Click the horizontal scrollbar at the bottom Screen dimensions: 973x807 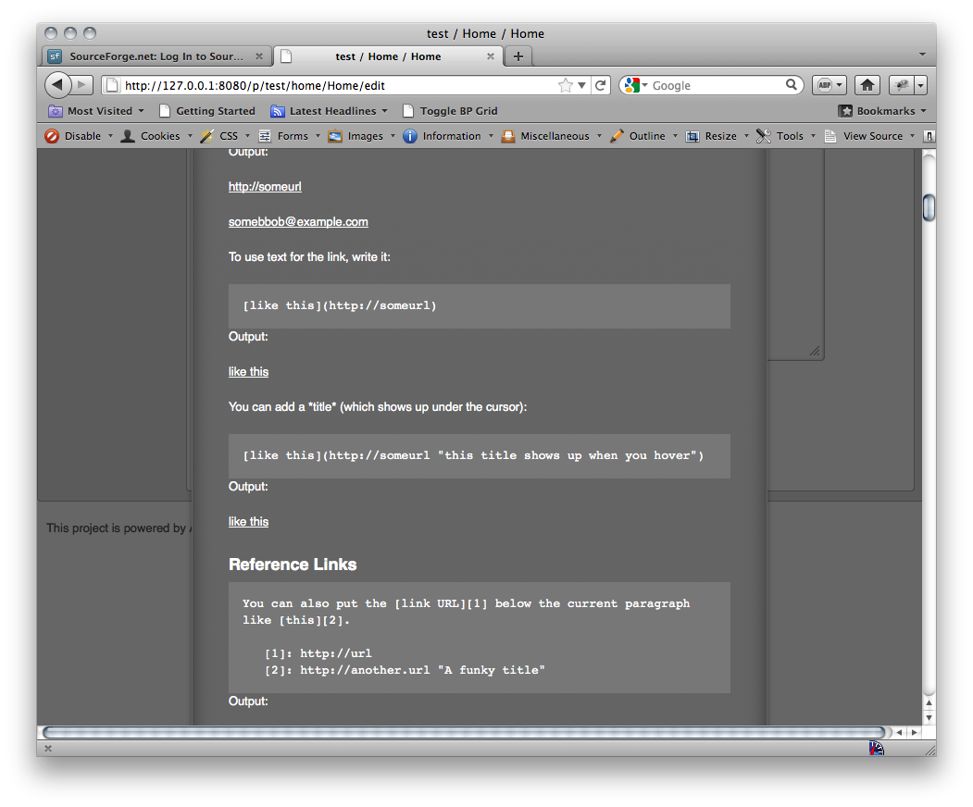coord(463,732)
